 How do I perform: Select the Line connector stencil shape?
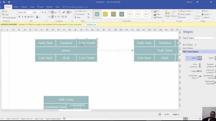click(195, 66)
